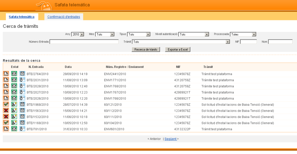Open the Processada dropdown
Image resolution: width=297 pixels, height=154 pixels.
[243, 34]
